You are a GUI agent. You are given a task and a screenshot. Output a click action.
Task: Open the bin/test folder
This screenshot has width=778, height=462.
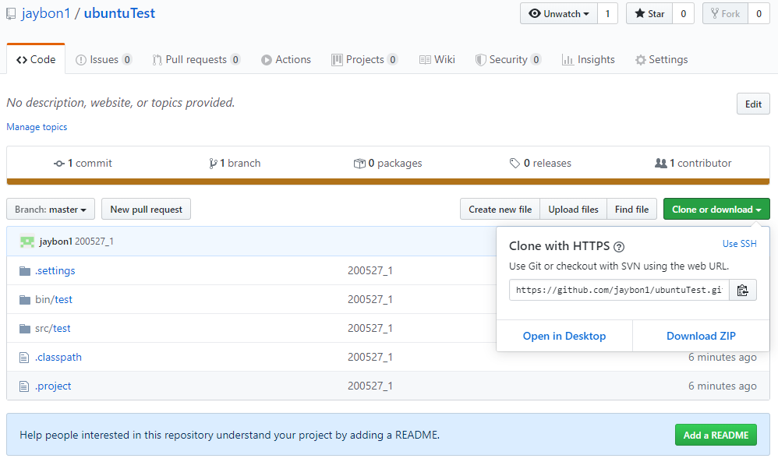point(54,299)
